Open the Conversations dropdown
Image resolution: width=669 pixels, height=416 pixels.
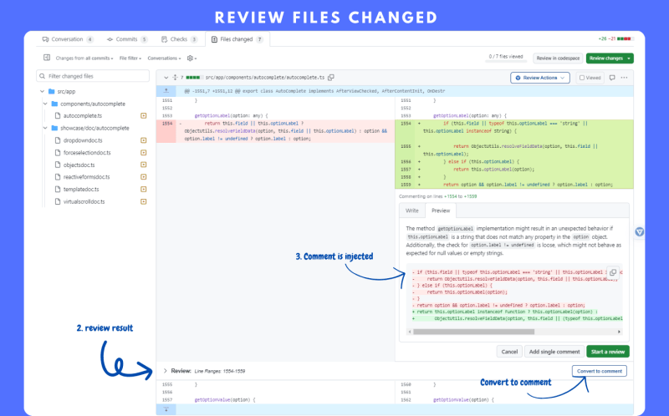164,58
